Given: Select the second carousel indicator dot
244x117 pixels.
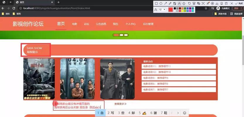Looking at the screenshot, I should [122, 35].
